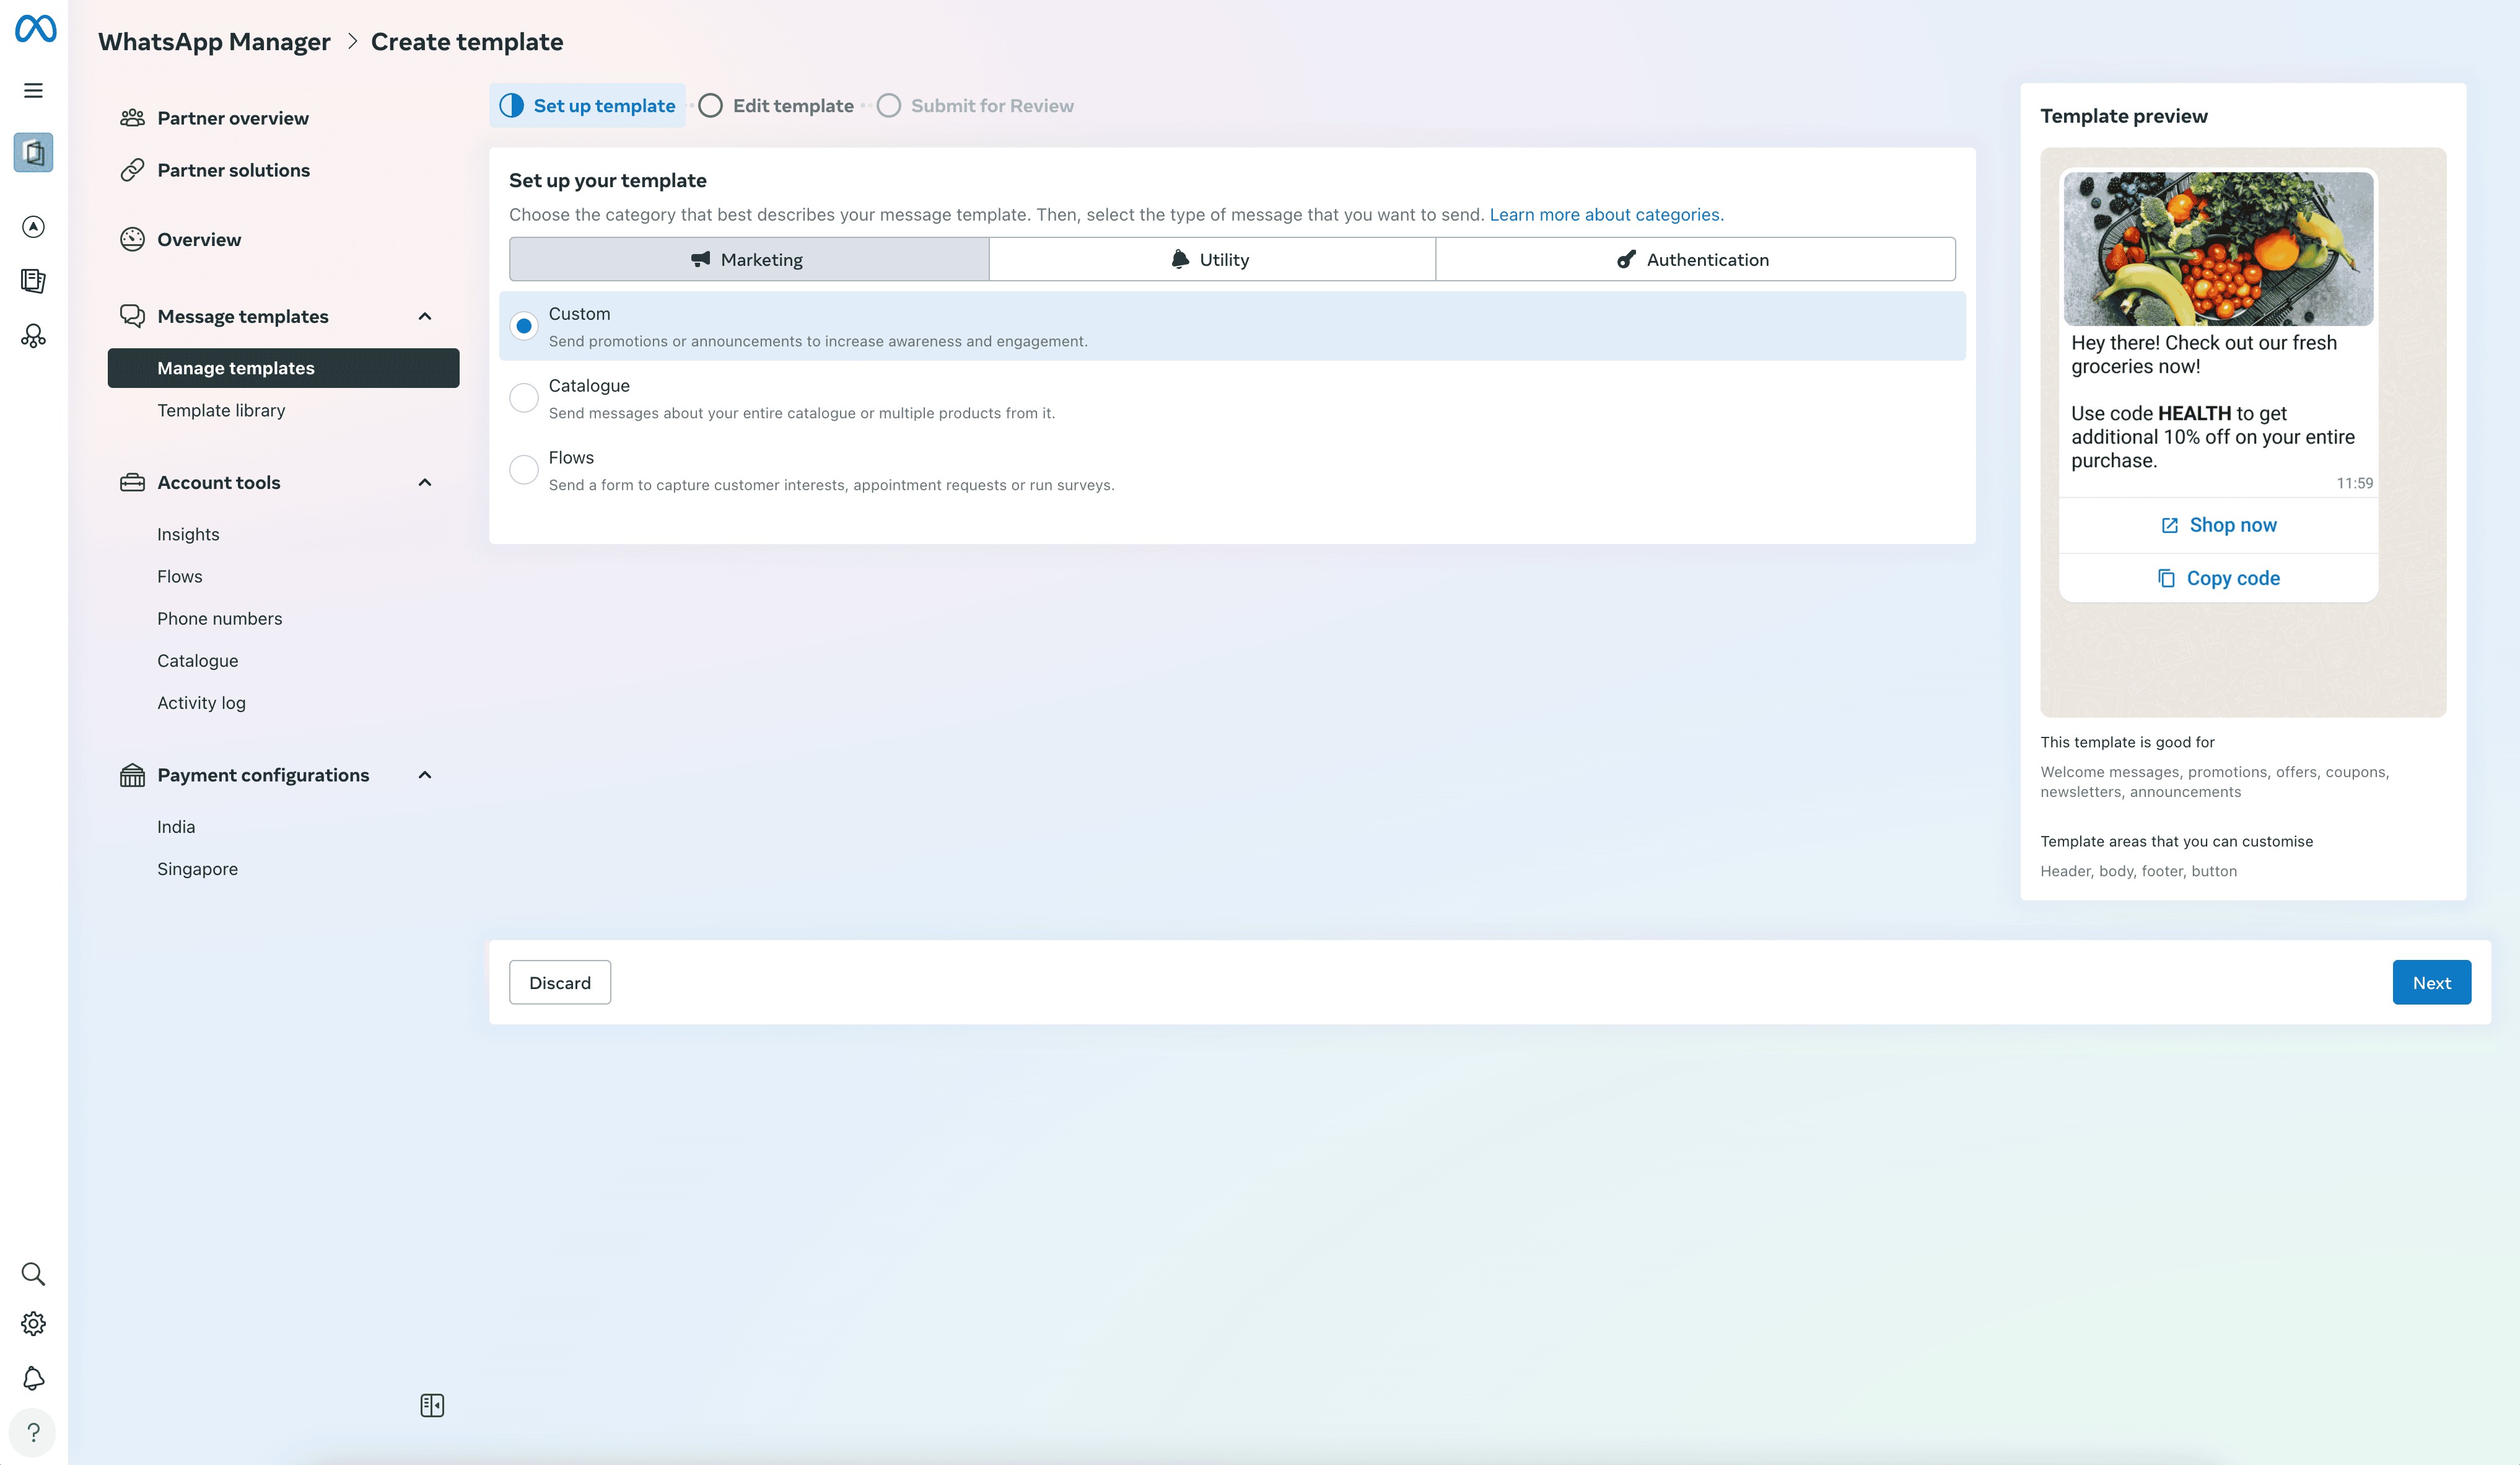Click the Next button
Viewport: 2520px width, 1465px height.
click(x=2432, y=983)
